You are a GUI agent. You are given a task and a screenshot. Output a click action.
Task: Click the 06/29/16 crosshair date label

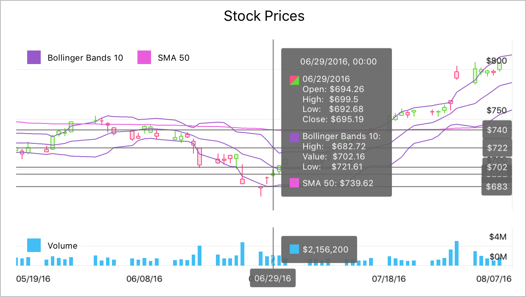point(273,278)
